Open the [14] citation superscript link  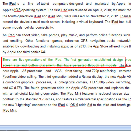point(43,52)
